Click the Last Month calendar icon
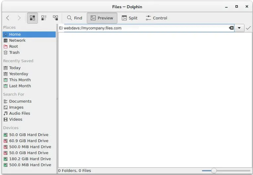253x175 pixels. (x=6, y=86)
